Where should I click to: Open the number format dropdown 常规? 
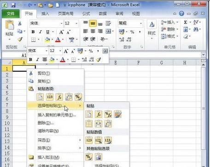(141, 23)
